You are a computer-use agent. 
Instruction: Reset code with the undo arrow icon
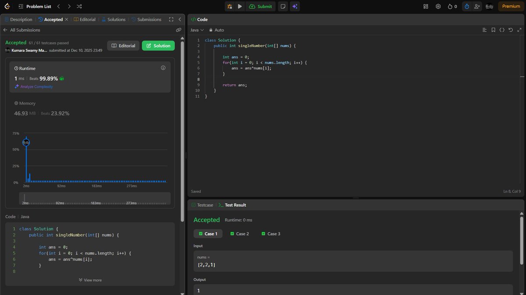point(511,30)
